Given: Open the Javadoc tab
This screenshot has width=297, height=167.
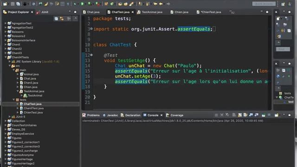Looking at the screenshot, I should click(110, 115).
